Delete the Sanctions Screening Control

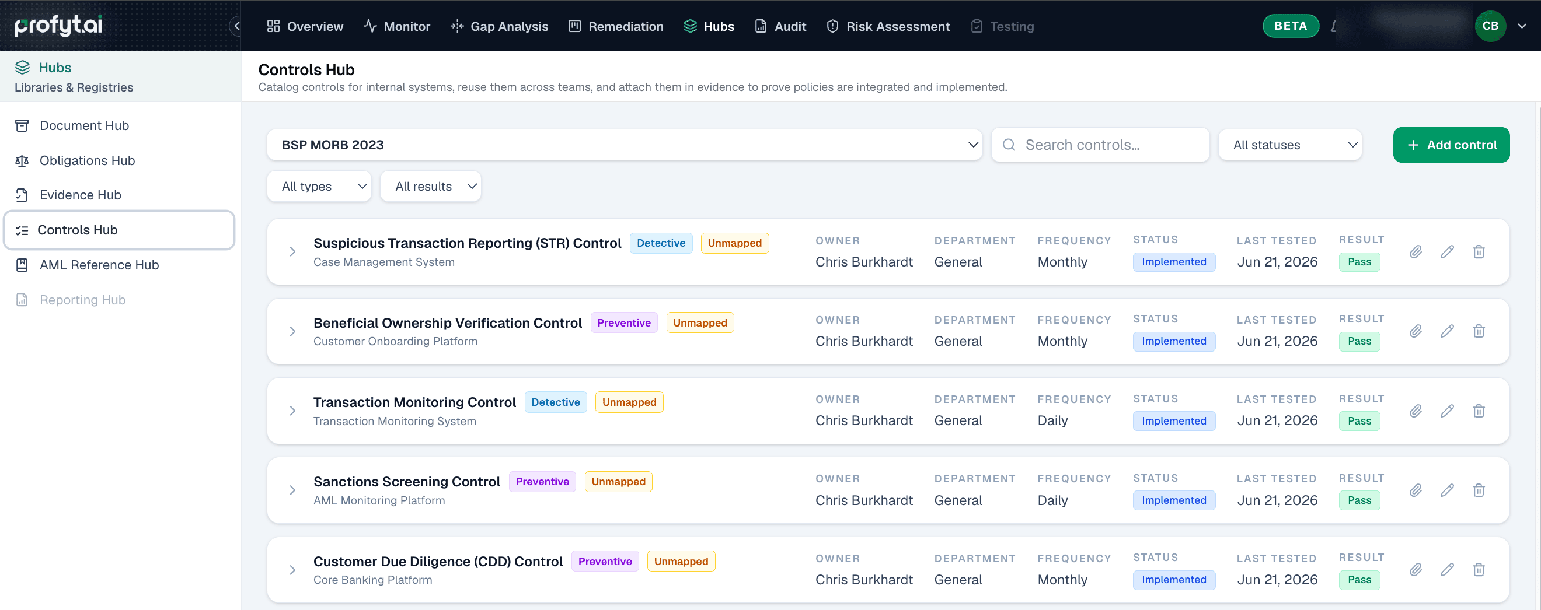1478,490
